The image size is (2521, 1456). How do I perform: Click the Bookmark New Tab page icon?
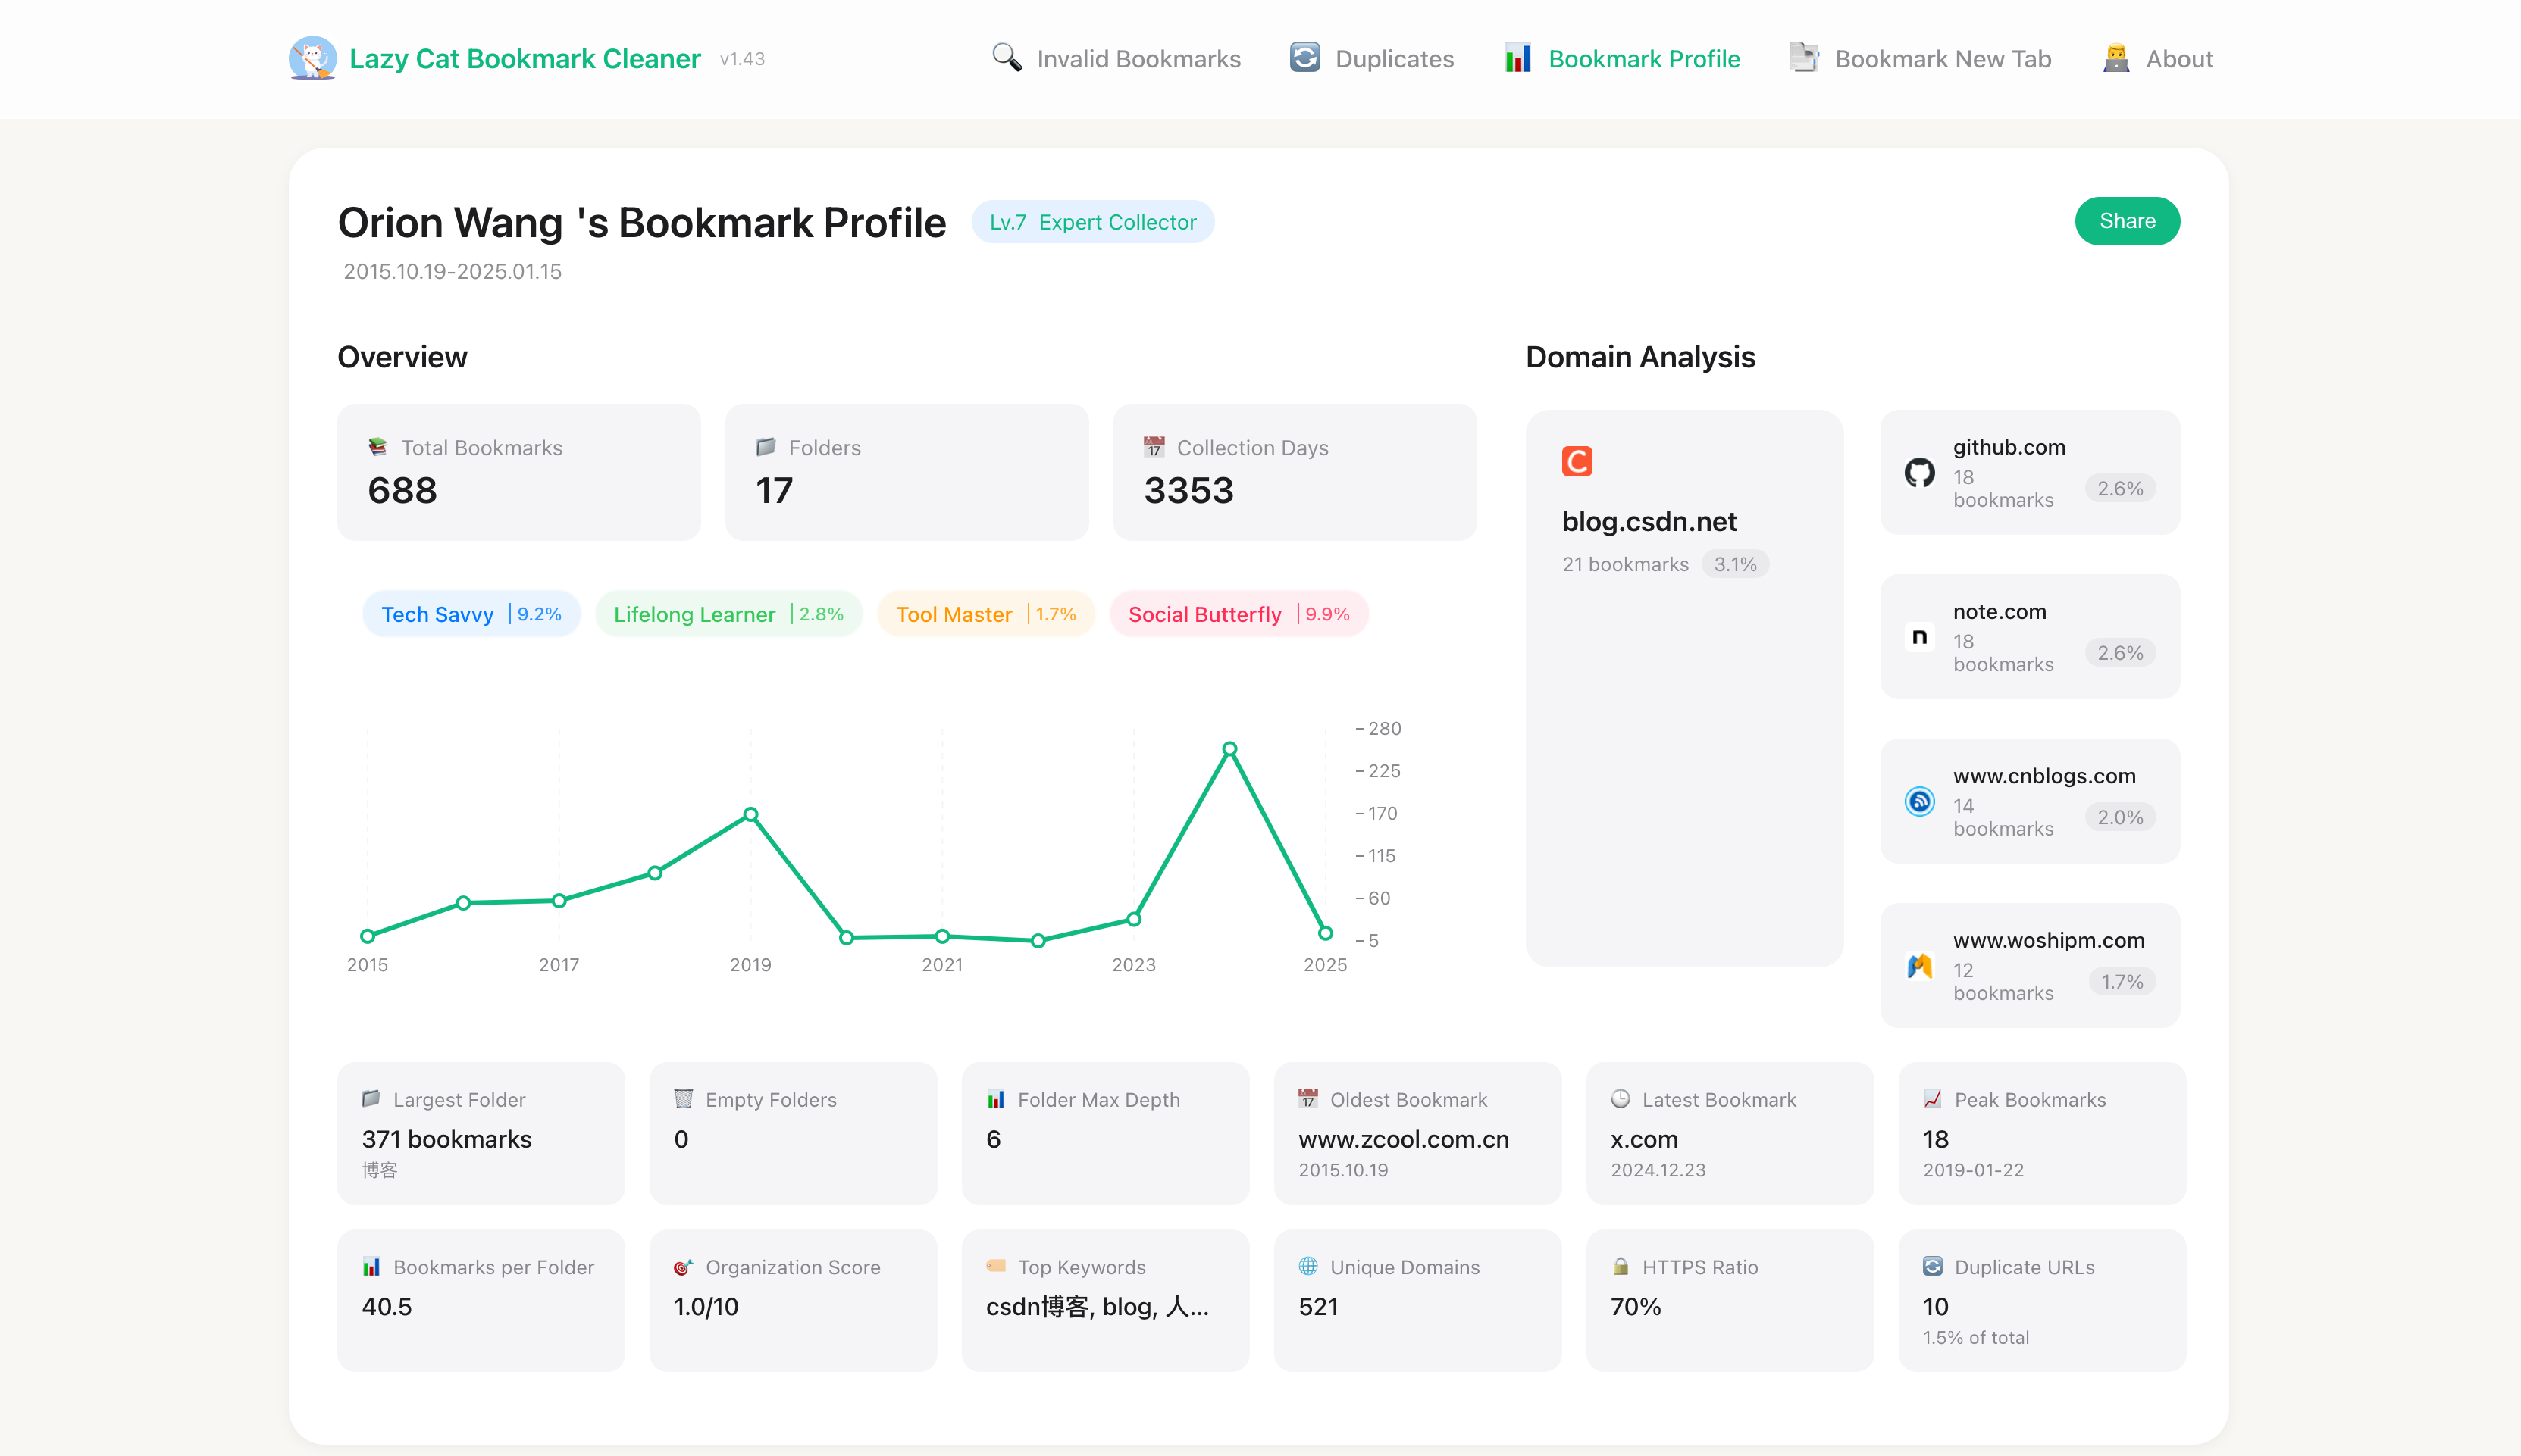pyautogui.click(x=1804, y=58)
